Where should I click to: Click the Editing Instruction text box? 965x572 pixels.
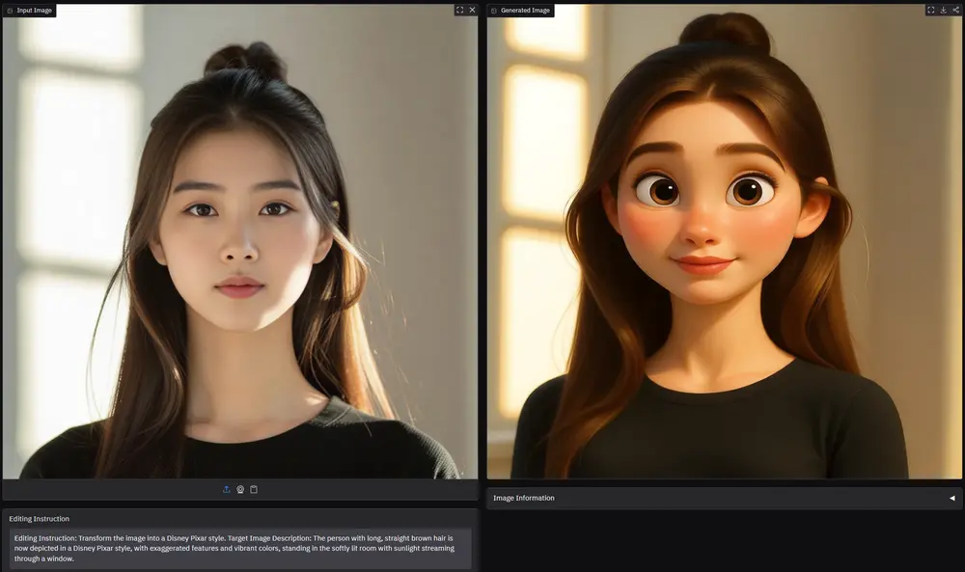point(240,548)
